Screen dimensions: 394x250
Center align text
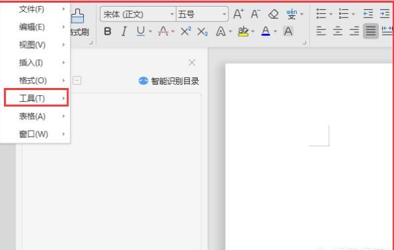(x=337, y=31)
